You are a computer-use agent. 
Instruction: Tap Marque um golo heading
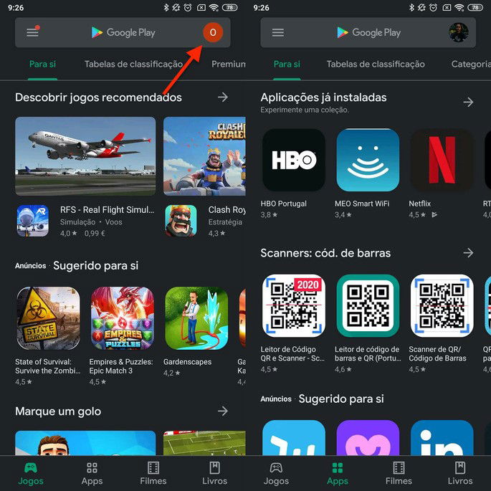[x=58, y=411]
